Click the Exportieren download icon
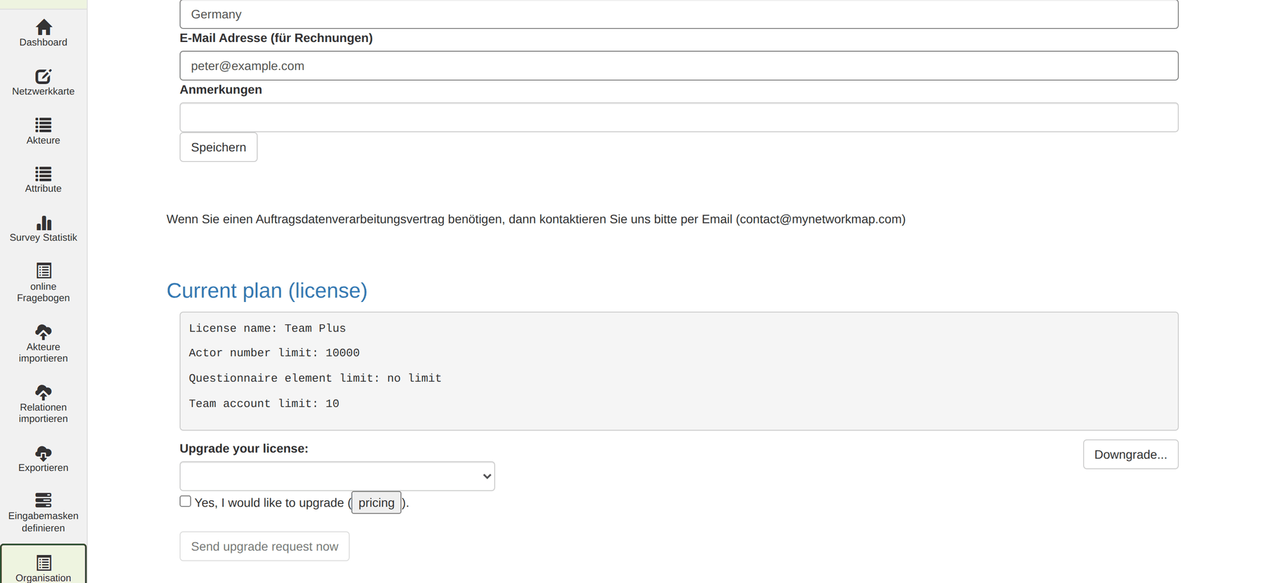1262x583 pixels. coord(43,453)
